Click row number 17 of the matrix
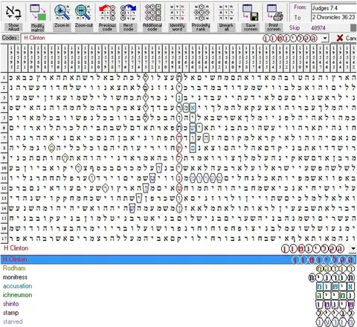Image resolution: width=357 pixels, height=327 pixels. (x=4, y=238)
